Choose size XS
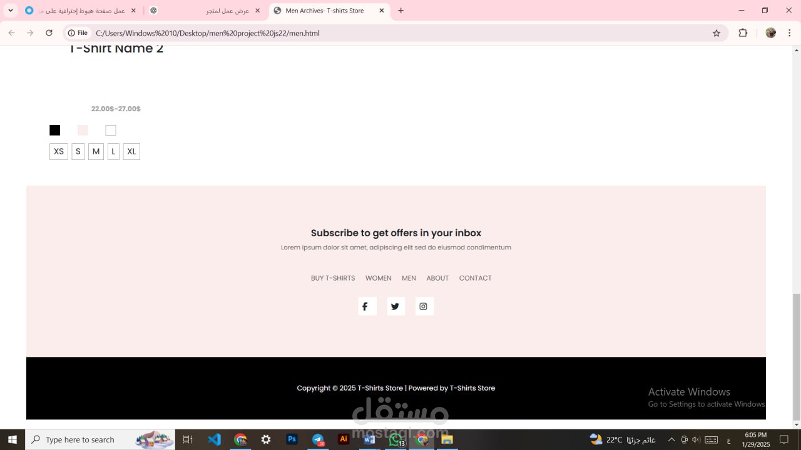The image size is (801, 450). click(x=59, y=151)
